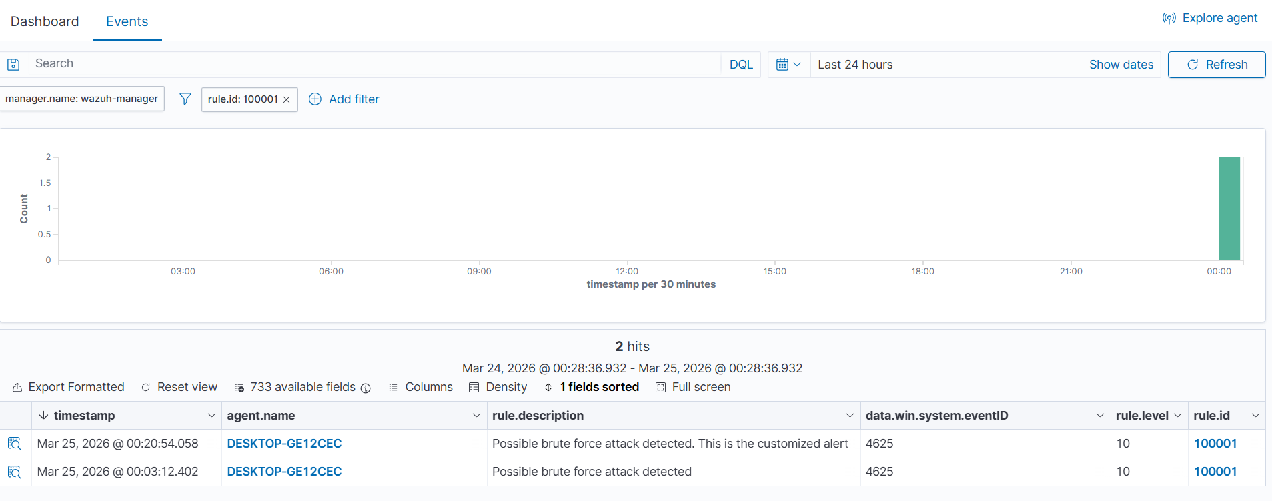
Task: Click the Add filter plus icon
Action: point(315,99)
